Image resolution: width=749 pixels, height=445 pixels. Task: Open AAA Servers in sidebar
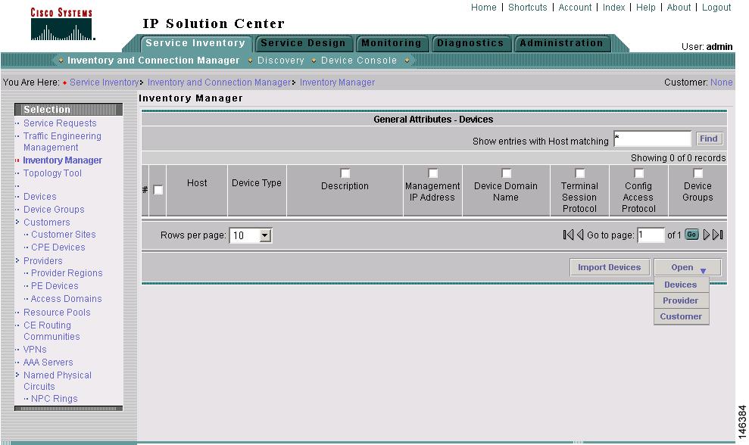48,363
